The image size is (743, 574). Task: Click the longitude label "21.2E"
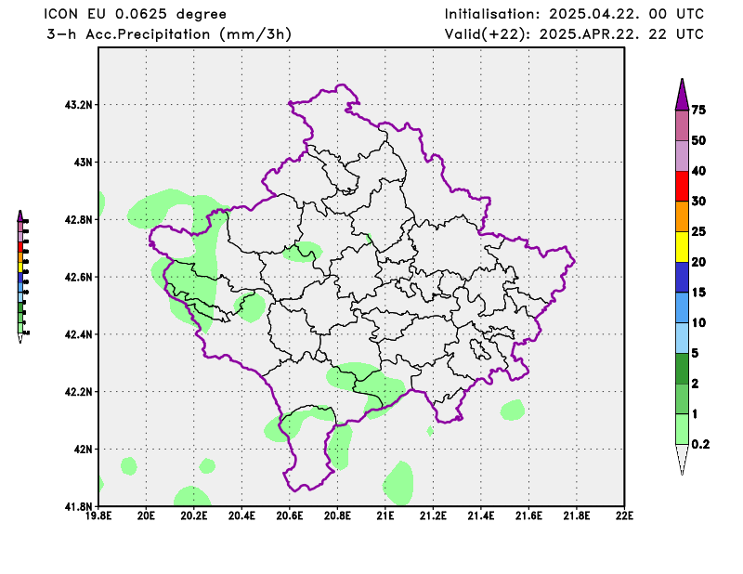pyautogui.click(x=433, y=515)
